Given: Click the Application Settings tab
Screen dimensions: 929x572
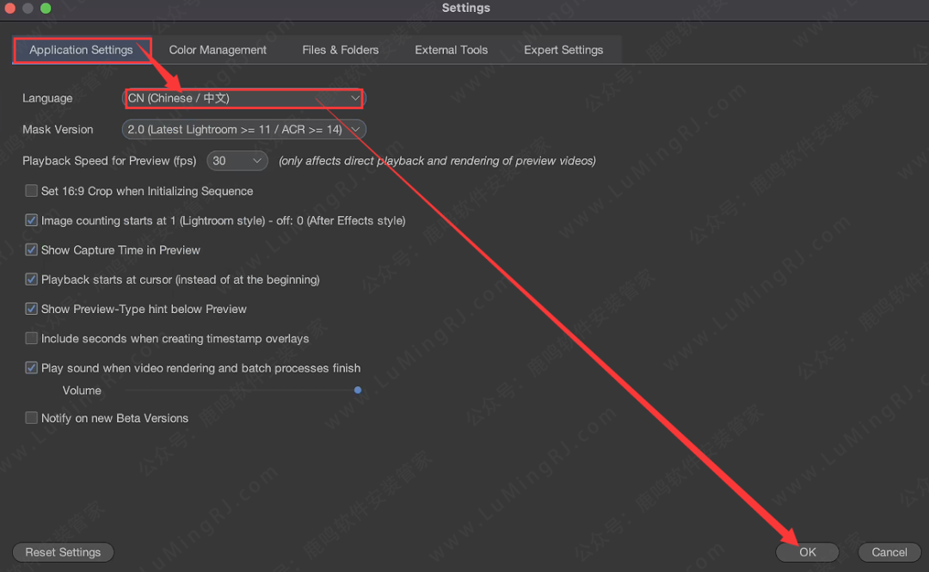Looking at the screenshot, I should 81,50.
